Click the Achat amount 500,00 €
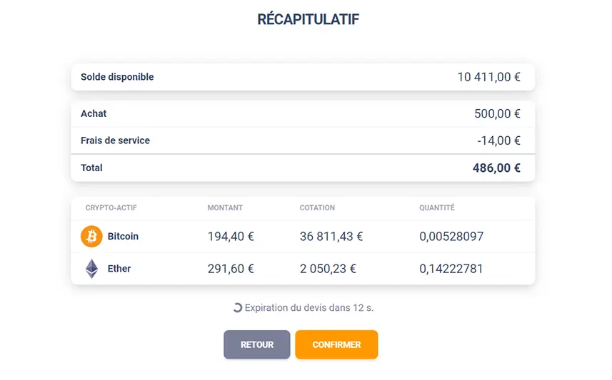This screenshot has width=612, height=380. (x=497, y=113)
